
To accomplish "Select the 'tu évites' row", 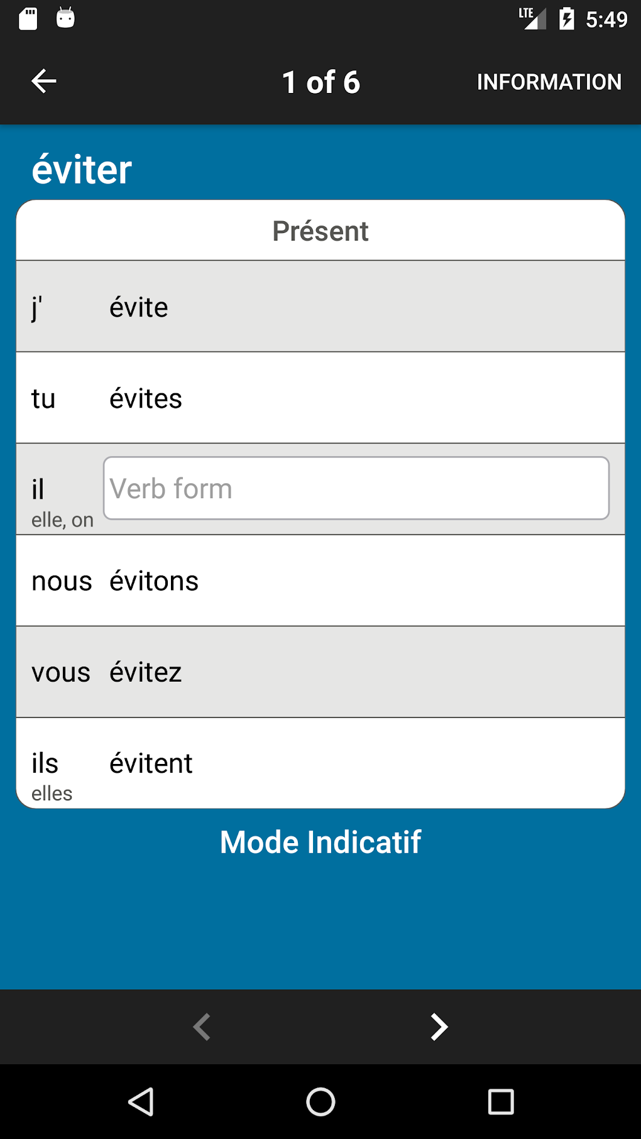I will (x=320, y=398).
